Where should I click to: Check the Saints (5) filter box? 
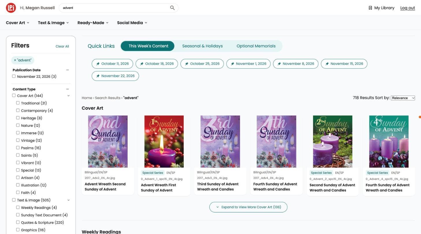click(x=18, y=155)
